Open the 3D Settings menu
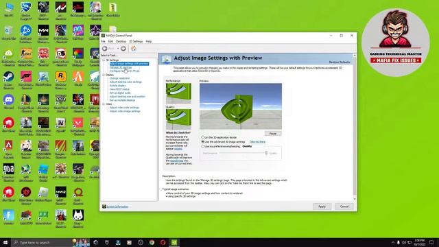This screenshot has width=439, height=247. (136, 41)
